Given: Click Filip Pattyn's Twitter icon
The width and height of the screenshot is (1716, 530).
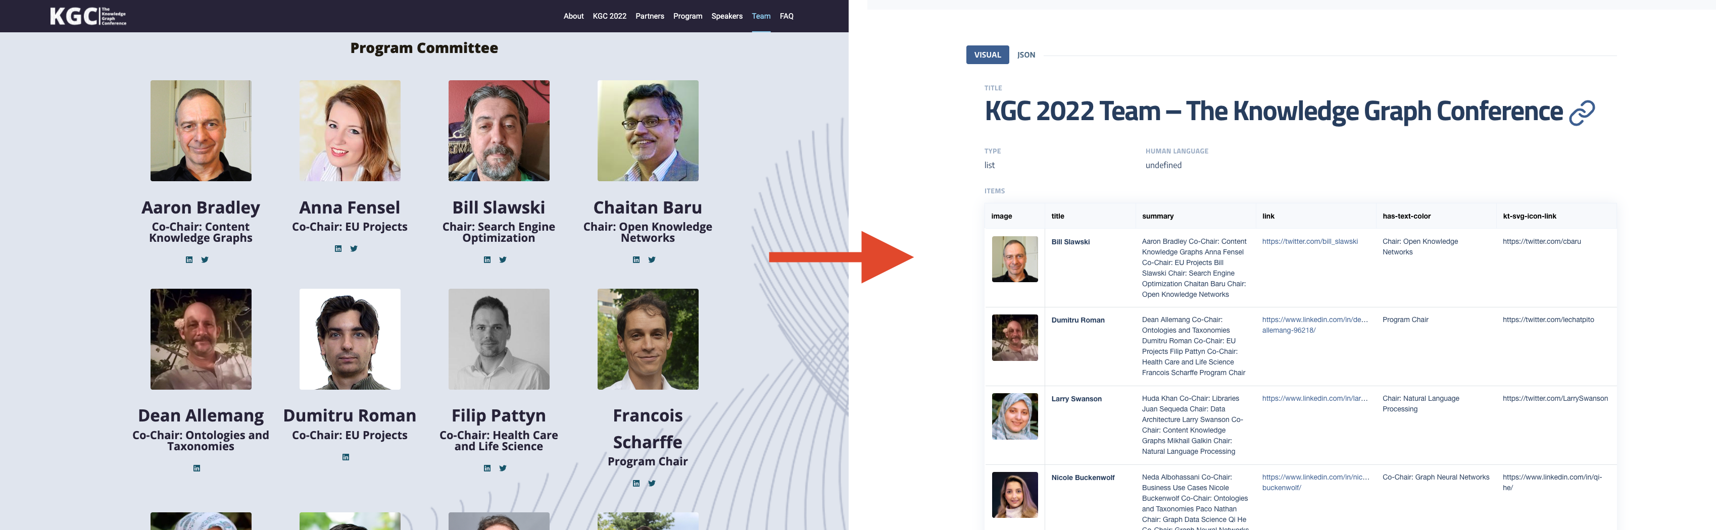Looking at the screenshot, I should [503, 468].
